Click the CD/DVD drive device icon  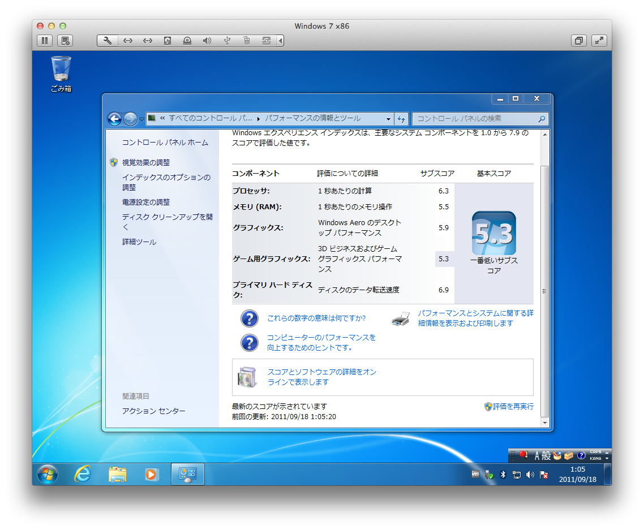(187, 41)
